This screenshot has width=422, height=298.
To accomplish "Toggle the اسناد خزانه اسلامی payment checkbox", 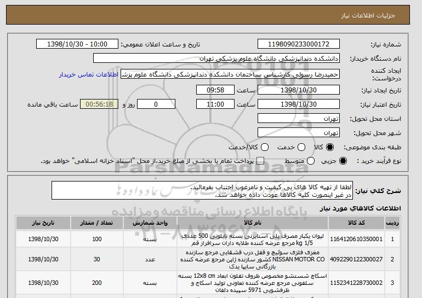I will point(260,161).
